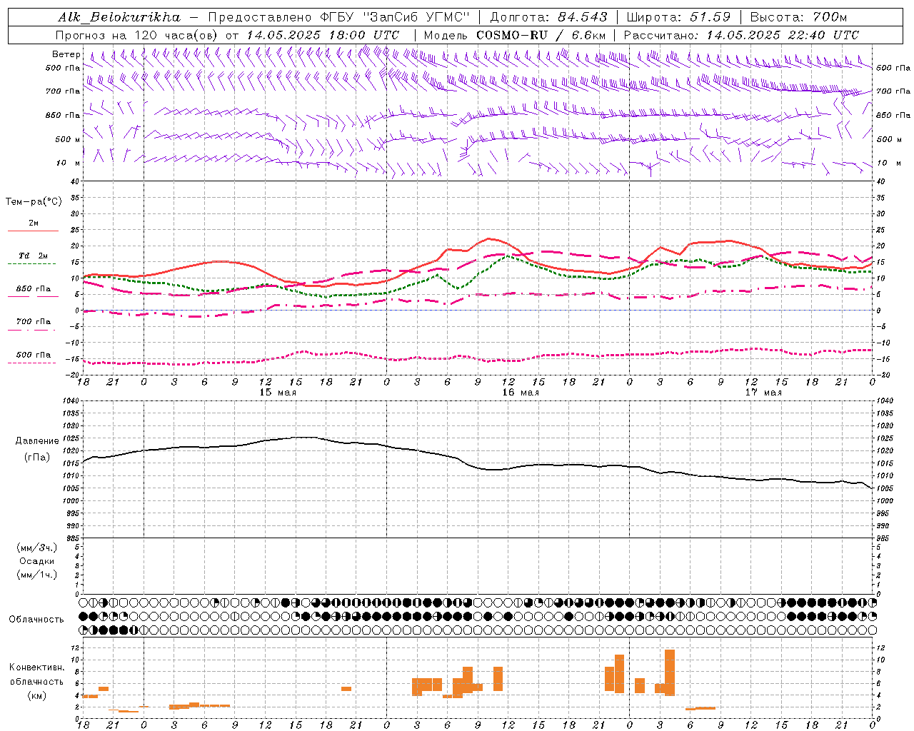
Task: Click the 1040 value on left pressure axis
Action: coord(69,401)
